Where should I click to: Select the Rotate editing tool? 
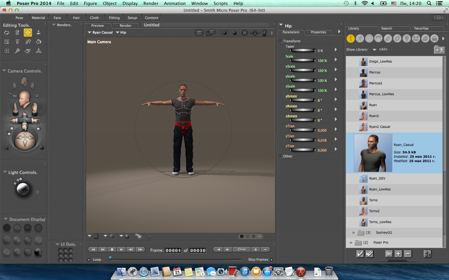[7, 33]
